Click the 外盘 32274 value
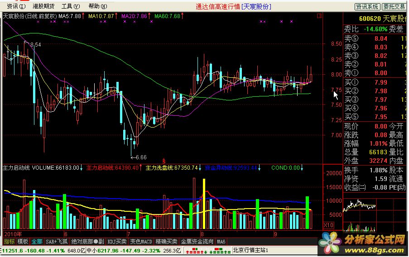This screenshot has height=257, width=409. [378, 161]
